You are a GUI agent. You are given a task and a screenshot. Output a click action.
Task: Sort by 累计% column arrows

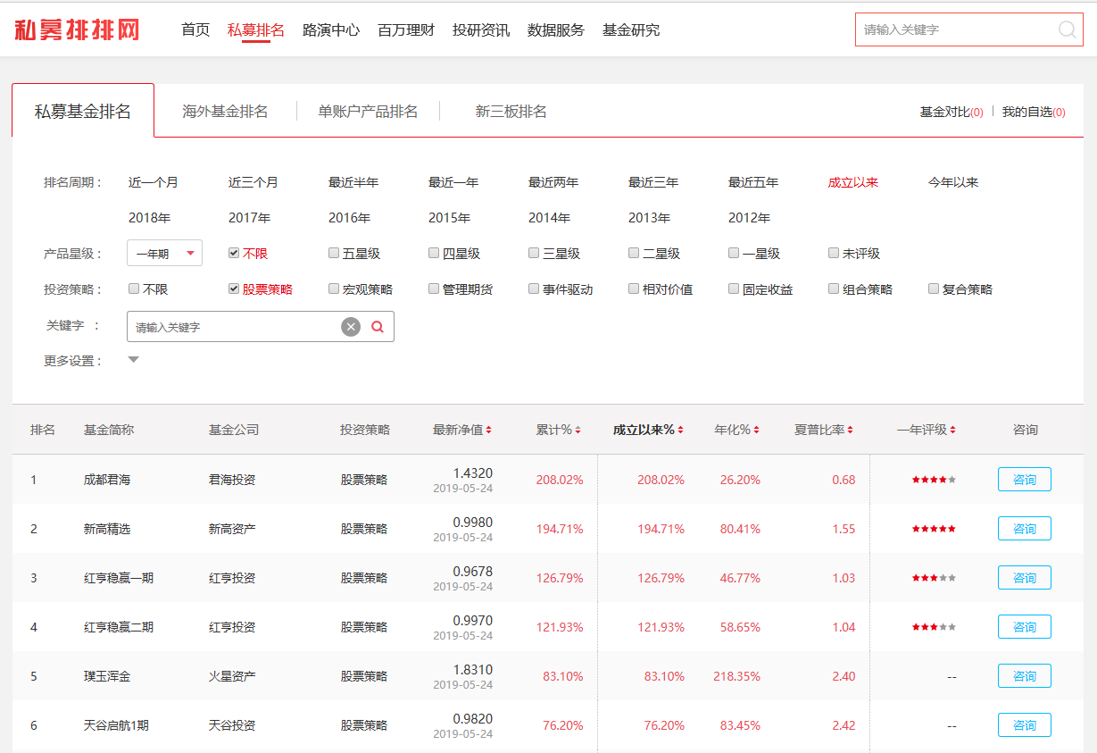578,430
